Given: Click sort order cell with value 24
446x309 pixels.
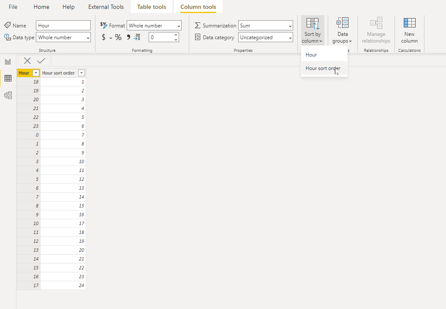Looking at the screenshot, I should click(63, 285).
